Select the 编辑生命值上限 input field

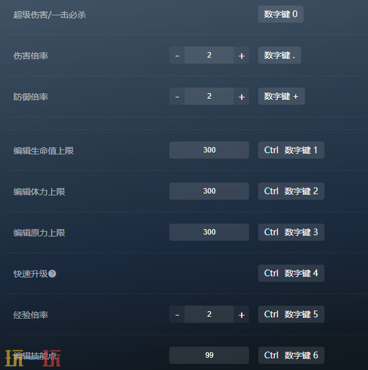[x=209, y=150]
